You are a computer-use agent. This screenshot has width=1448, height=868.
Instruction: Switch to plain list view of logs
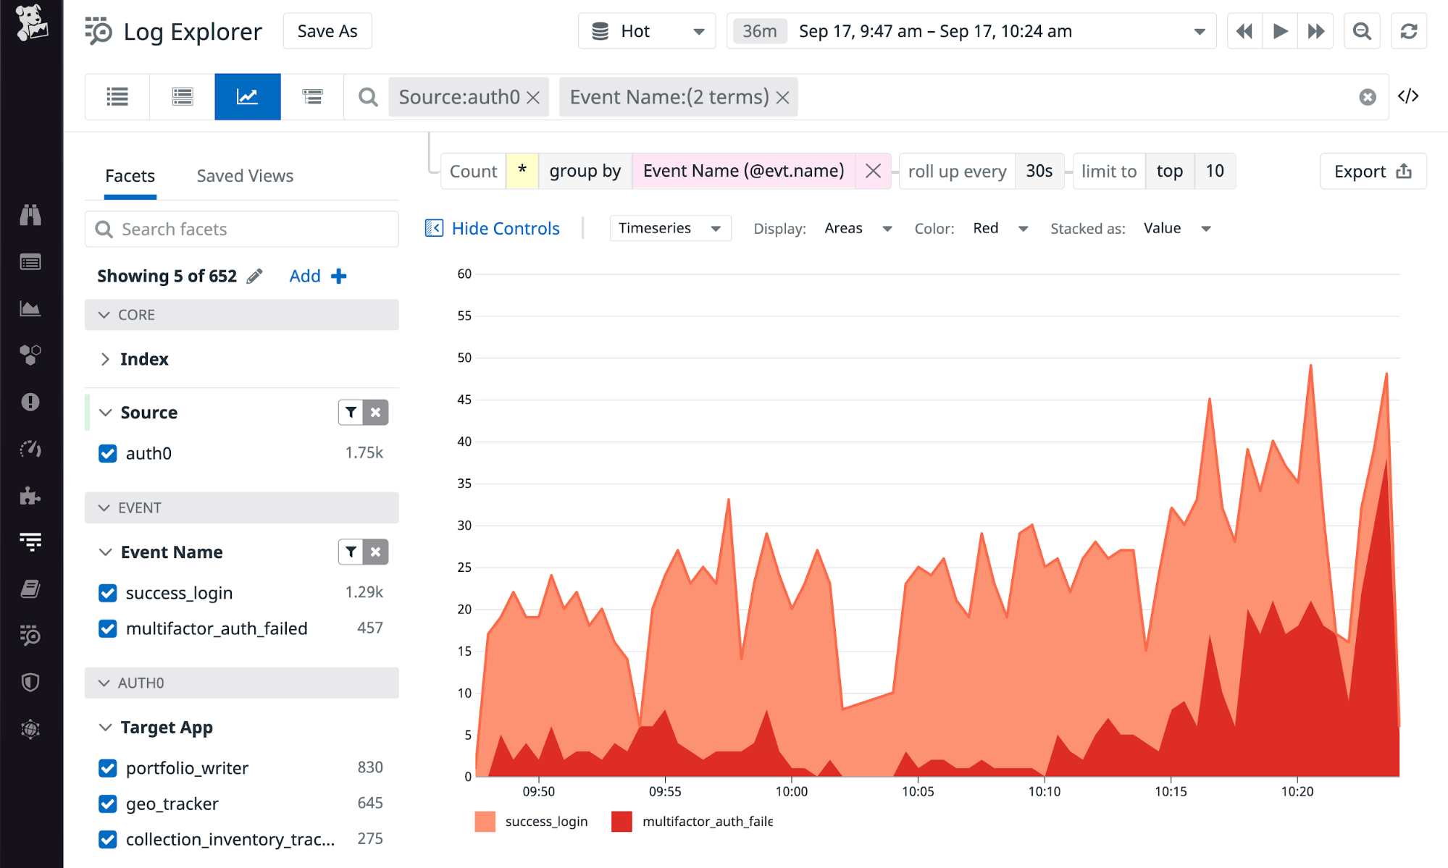pos(117,96)
